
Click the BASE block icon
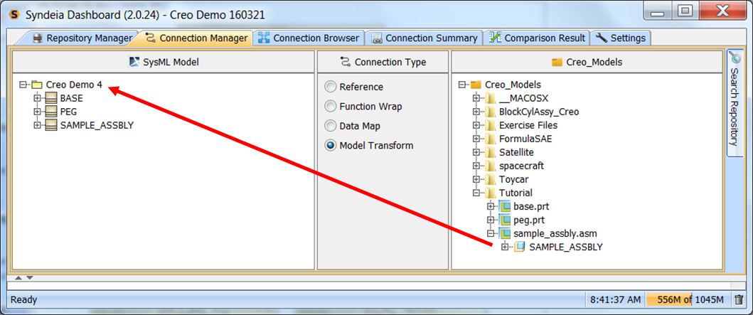tap(51, 98)
